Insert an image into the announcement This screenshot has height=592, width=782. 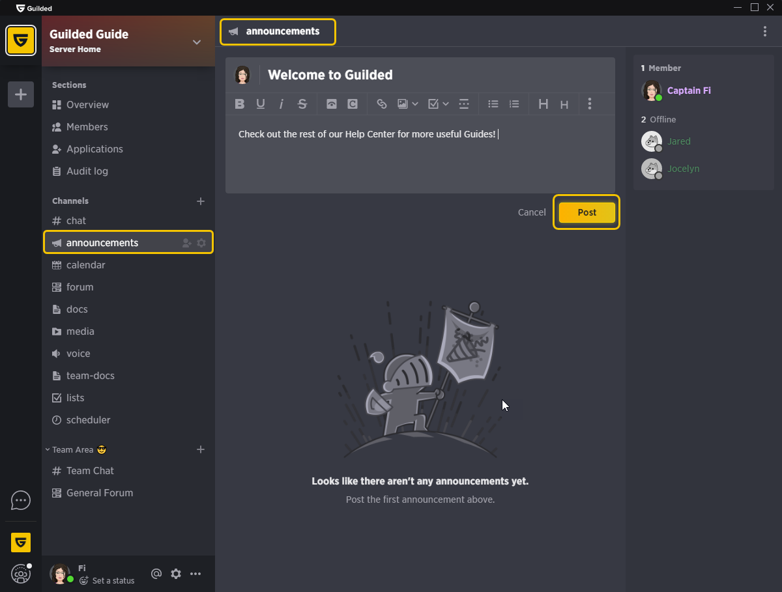coord(403,104)
